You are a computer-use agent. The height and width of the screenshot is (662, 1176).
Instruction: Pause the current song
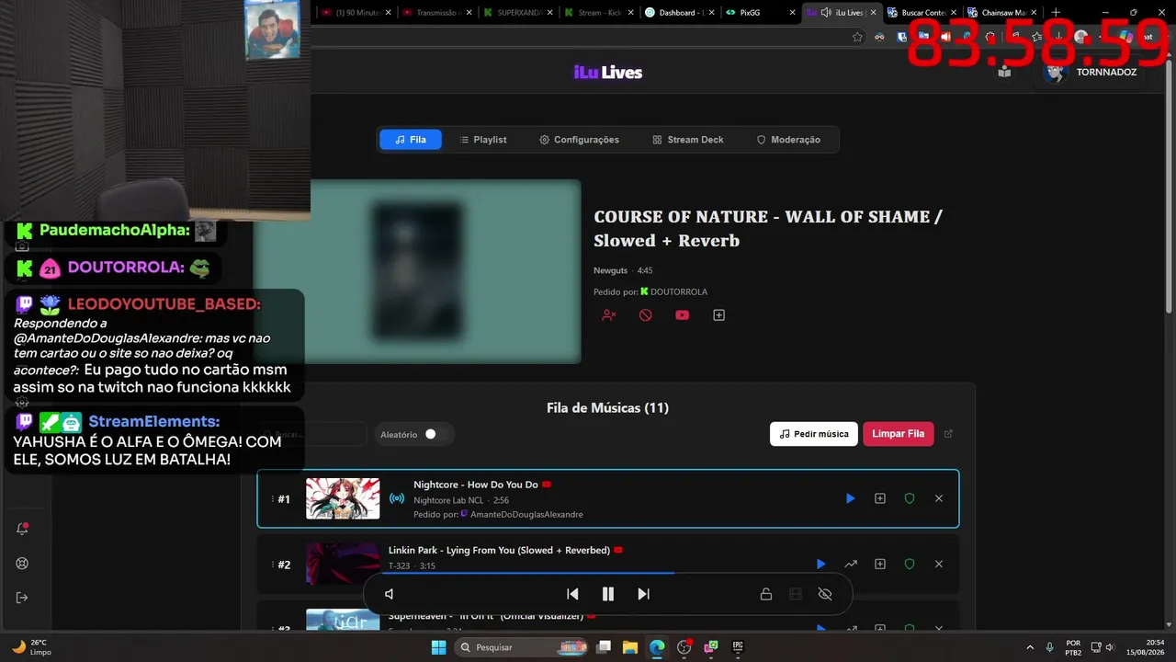(x=608, y=594)
